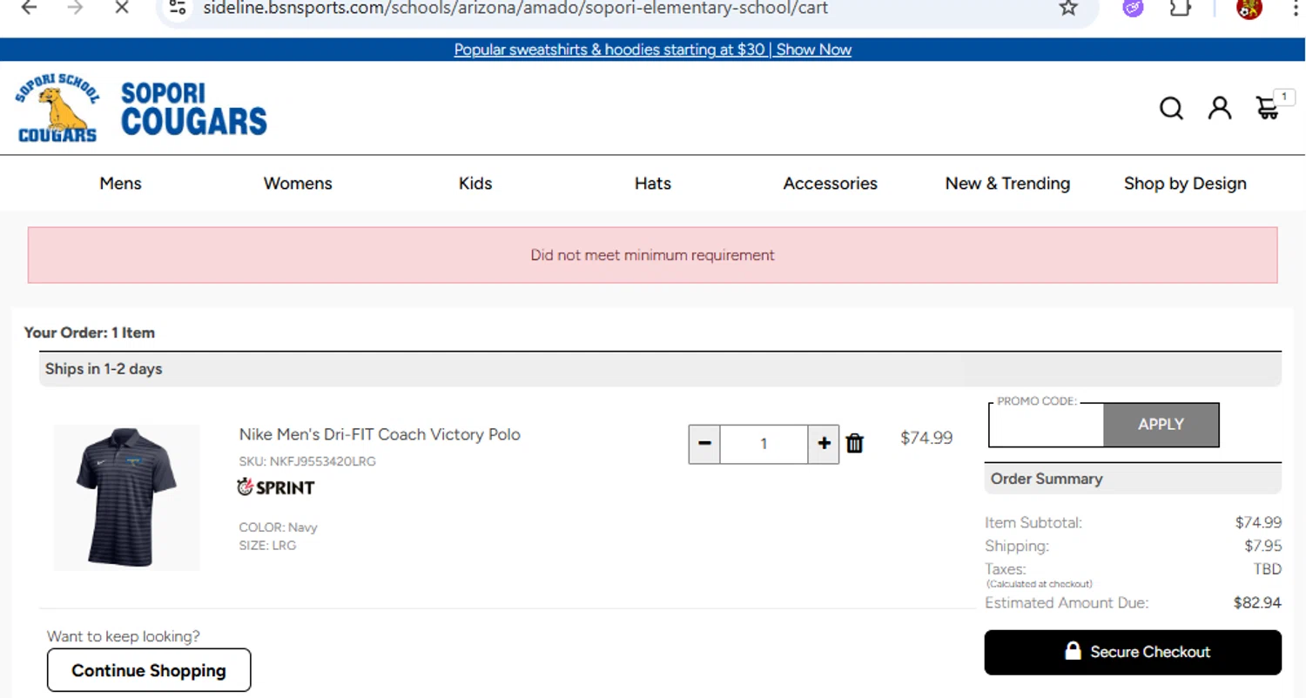Click the Sopori Cougars store title
The width and height of the screenshot is (1306, 698).
point(193,109)
